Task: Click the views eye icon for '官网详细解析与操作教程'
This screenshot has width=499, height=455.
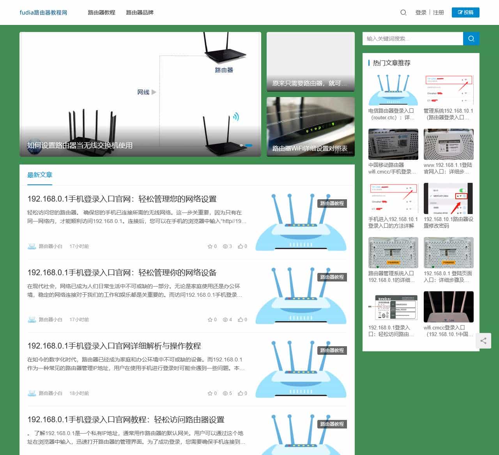Action: pos(225,393)
